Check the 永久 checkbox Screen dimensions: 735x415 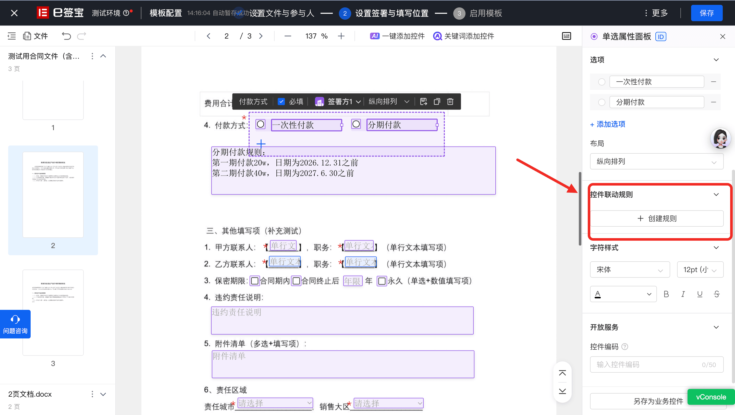pyautogui.click(x=382, y=281)
